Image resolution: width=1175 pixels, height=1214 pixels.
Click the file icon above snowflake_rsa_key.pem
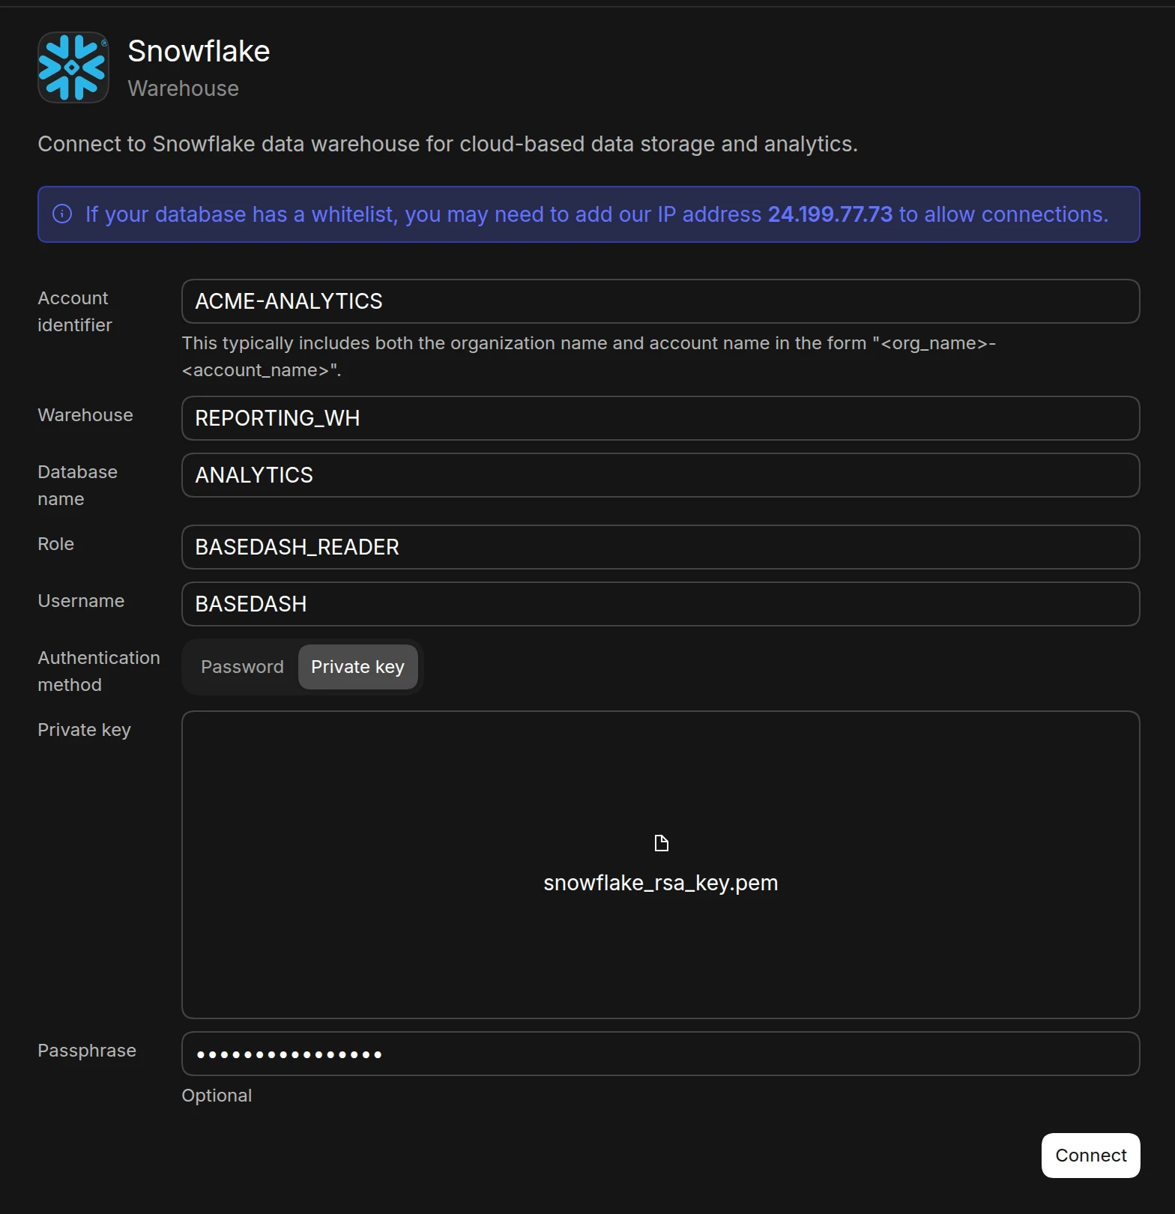tap(661, 843)
